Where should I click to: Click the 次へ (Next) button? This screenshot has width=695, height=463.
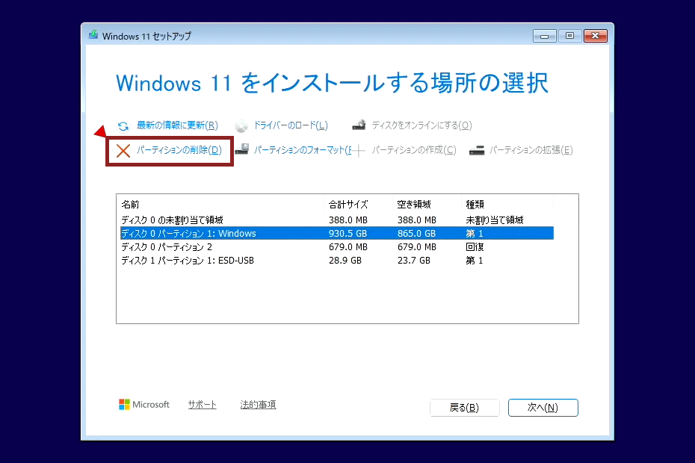pos(543,408)
